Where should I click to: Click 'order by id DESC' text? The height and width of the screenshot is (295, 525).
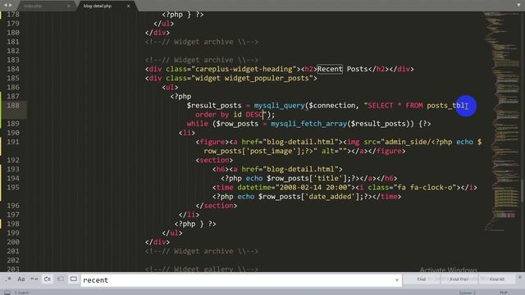click(x=229, y=115)
